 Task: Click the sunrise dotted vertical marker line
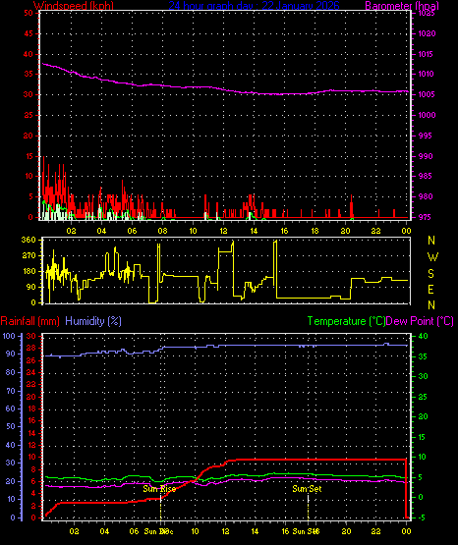pos(160,508)
